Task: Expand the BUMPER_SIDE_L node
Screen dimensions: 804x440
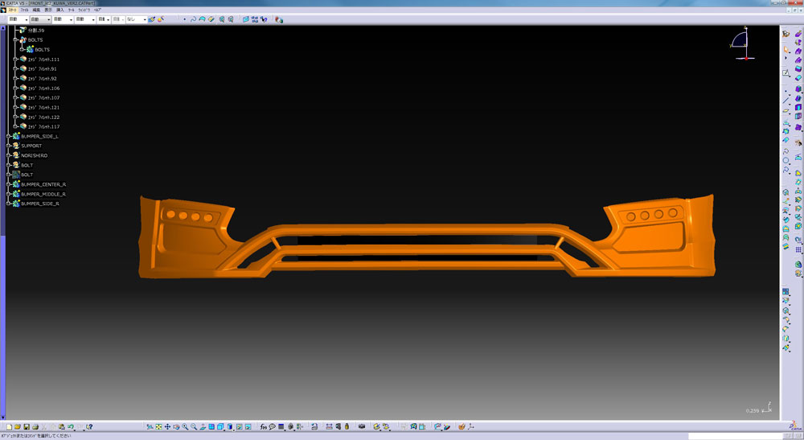Action: [9, 137]
